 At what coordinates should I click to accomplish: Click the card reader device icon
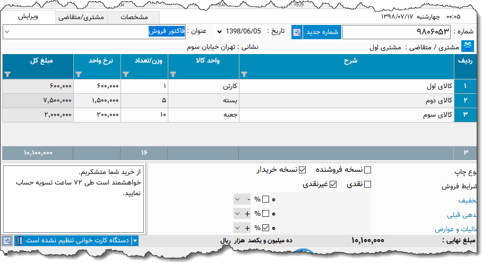tap(19, 241)
